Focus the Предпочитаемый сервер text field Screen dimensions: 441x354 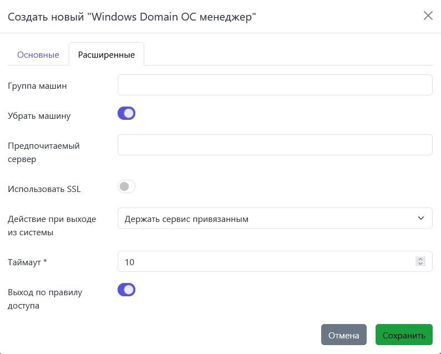click(x=275, y=145)
